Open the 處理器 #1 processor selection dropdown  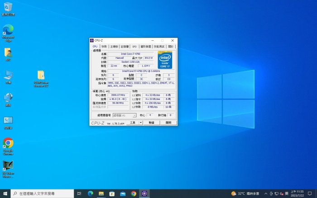(x=125, y=115)
